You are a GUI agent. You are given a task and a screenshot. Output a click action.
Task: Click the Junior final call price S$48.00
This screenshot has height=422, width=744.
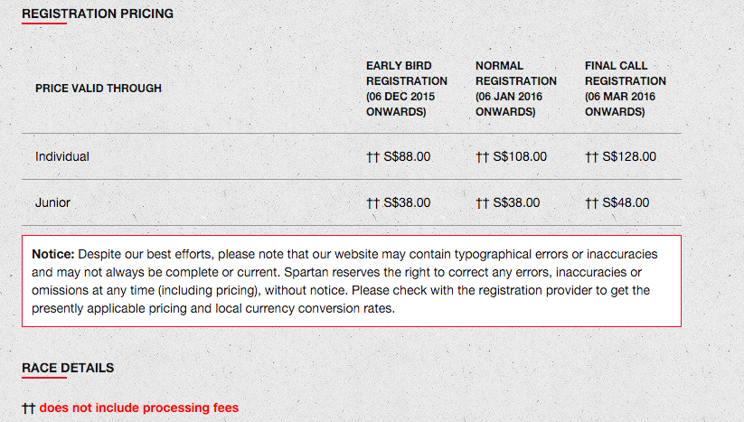pos(626,202)
